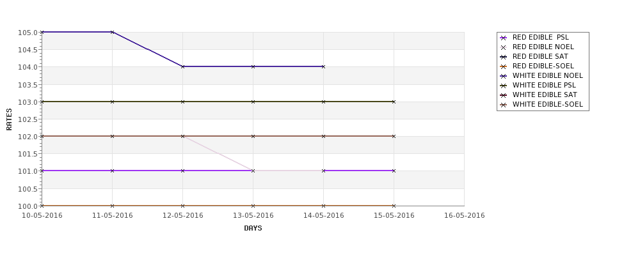Click the RED EDIBLE PSL legend marker
This screenshot has width=624, height=274.
tap(504, 38)
